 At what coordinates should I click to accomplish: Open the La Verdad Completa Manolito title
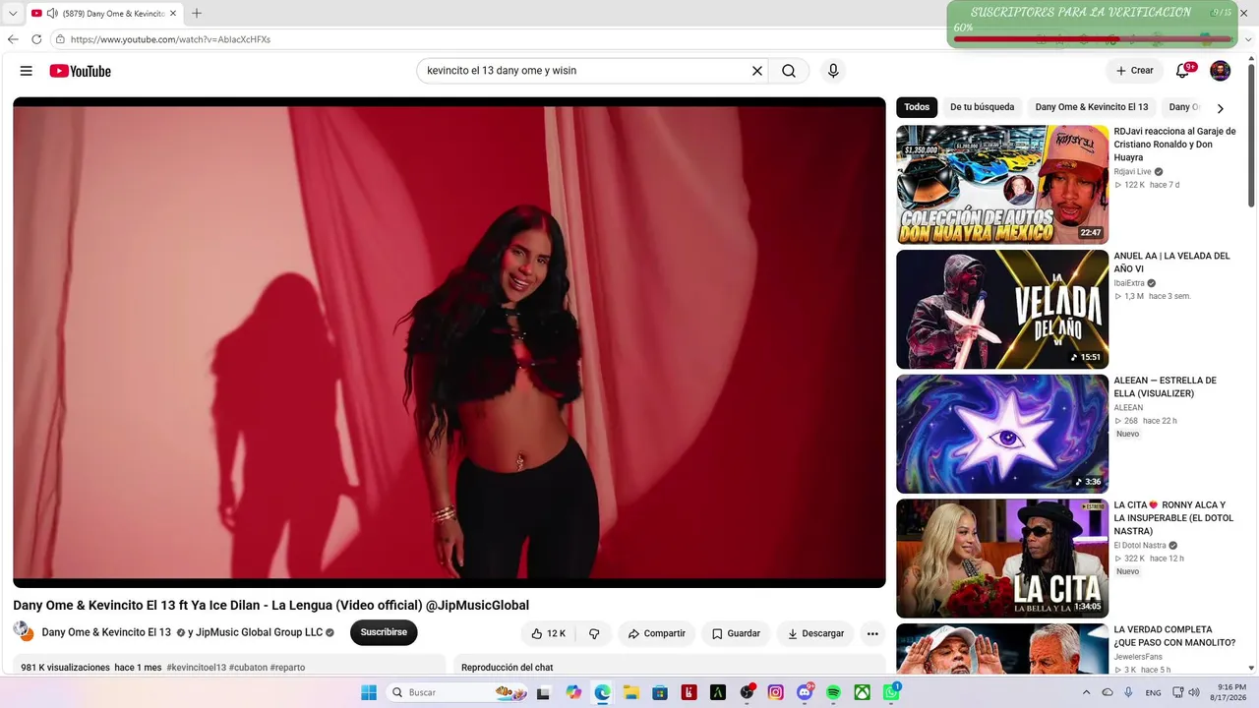1174,636
